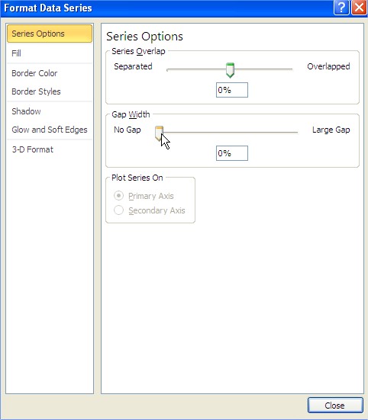368x420 pixels.
Task: Click the Gap Width percentage field
Action: [x=232, y=153]
